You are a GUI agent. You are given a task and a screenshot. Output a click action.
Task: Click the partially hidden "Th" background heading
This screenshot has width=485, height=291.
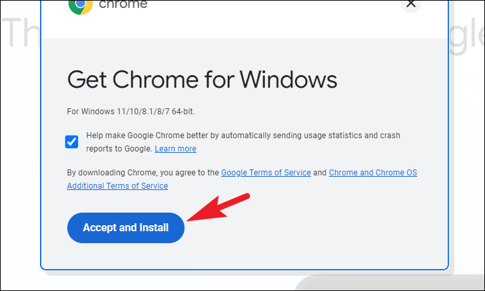tap(21, 33)
